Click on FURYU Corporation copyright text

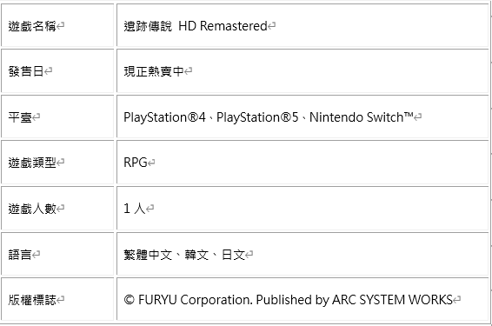(196, 300)
